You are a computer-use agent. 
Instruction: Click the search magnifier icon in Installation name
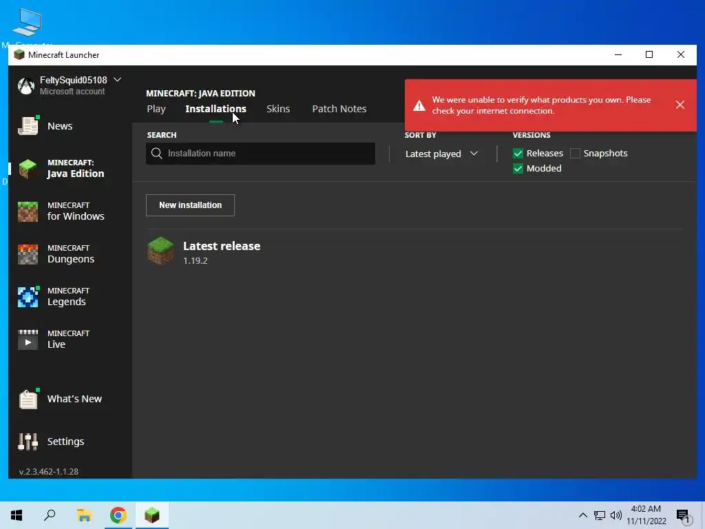click(x=156, y=154)
